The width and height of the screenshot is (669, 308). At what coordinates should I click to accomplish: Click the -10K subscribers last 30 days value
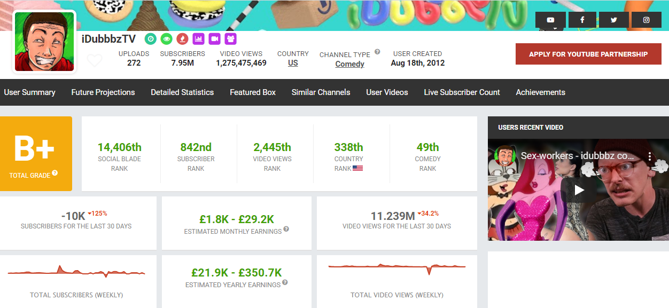click(x=73, y=216)
